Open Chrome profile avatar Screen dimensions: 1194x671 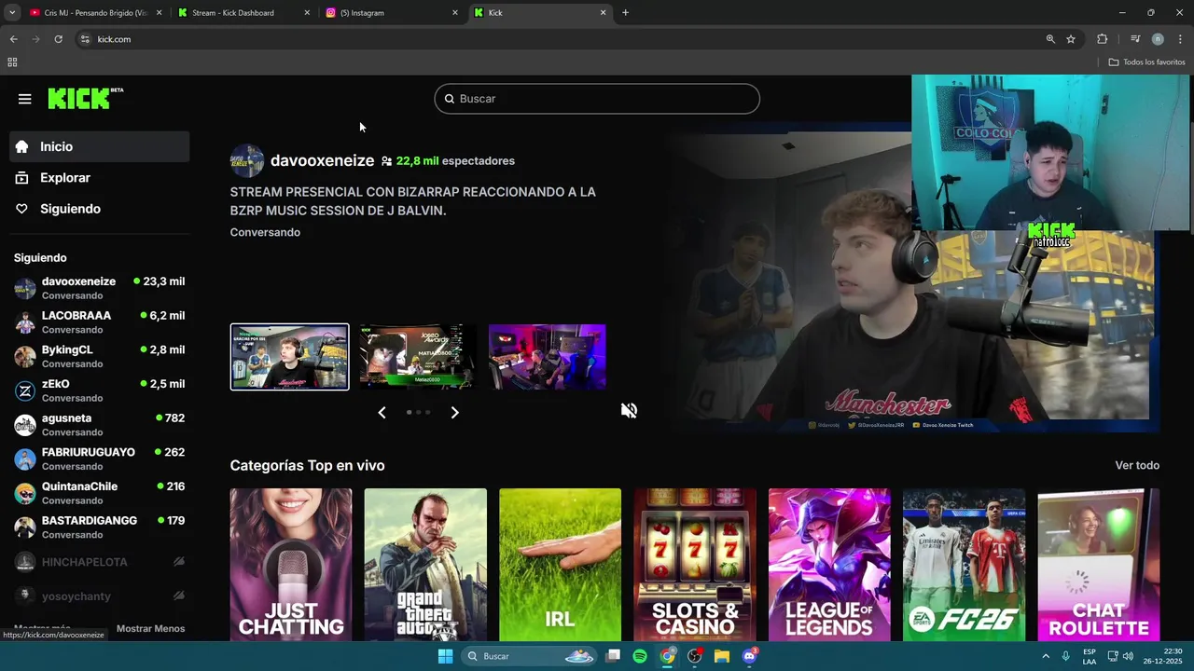click(x=1158, y=39)
